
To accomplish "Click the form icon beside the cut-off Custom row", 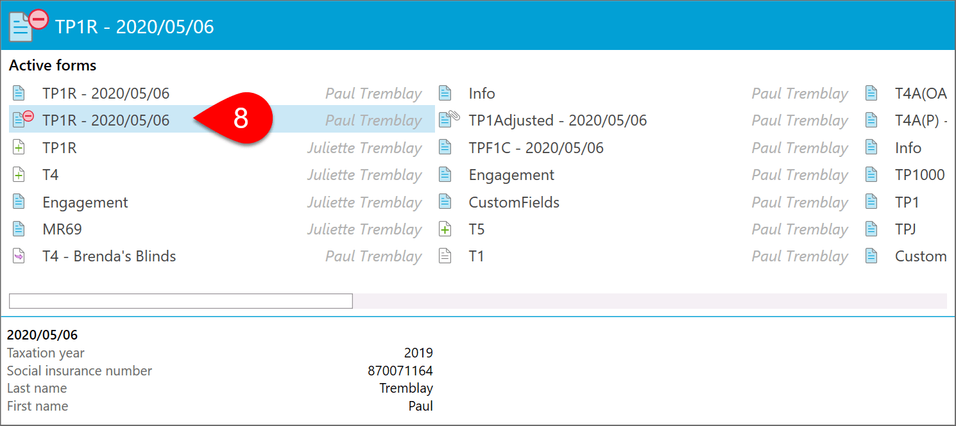I will (x=871, y=256).
